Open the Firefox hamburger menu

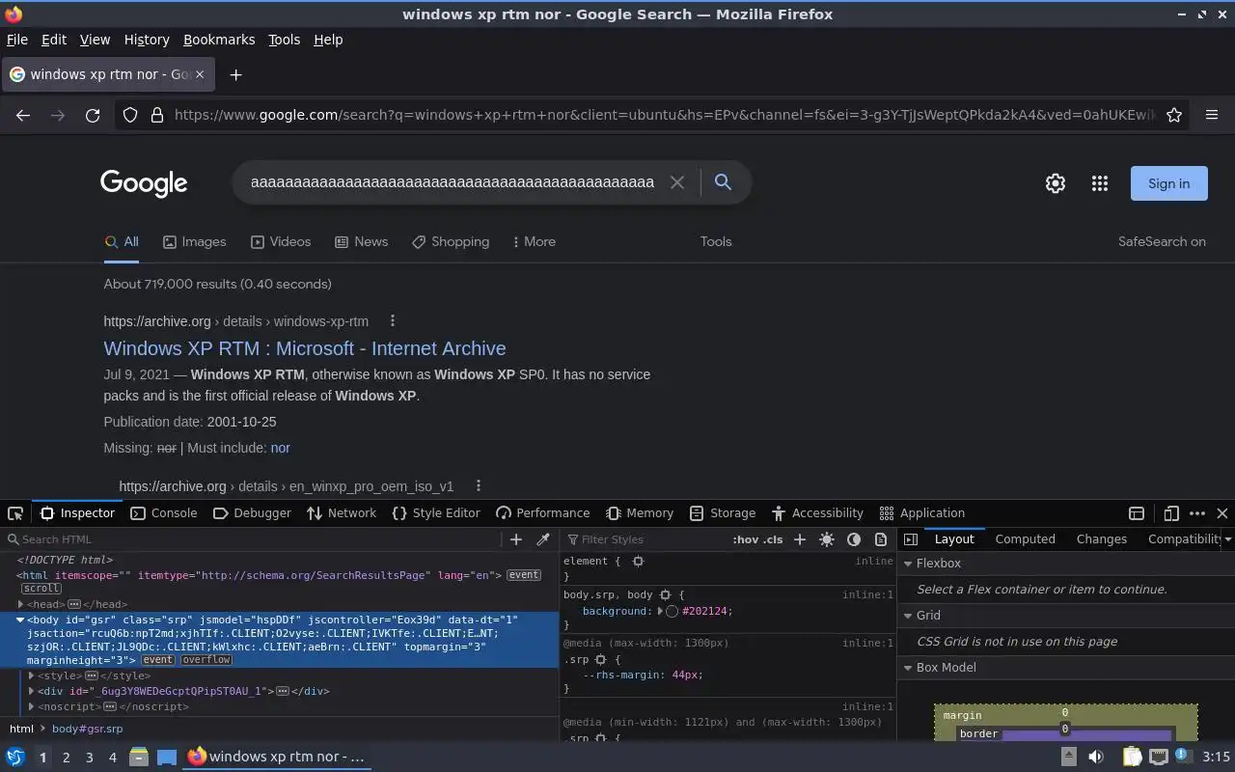[1212, 115]
